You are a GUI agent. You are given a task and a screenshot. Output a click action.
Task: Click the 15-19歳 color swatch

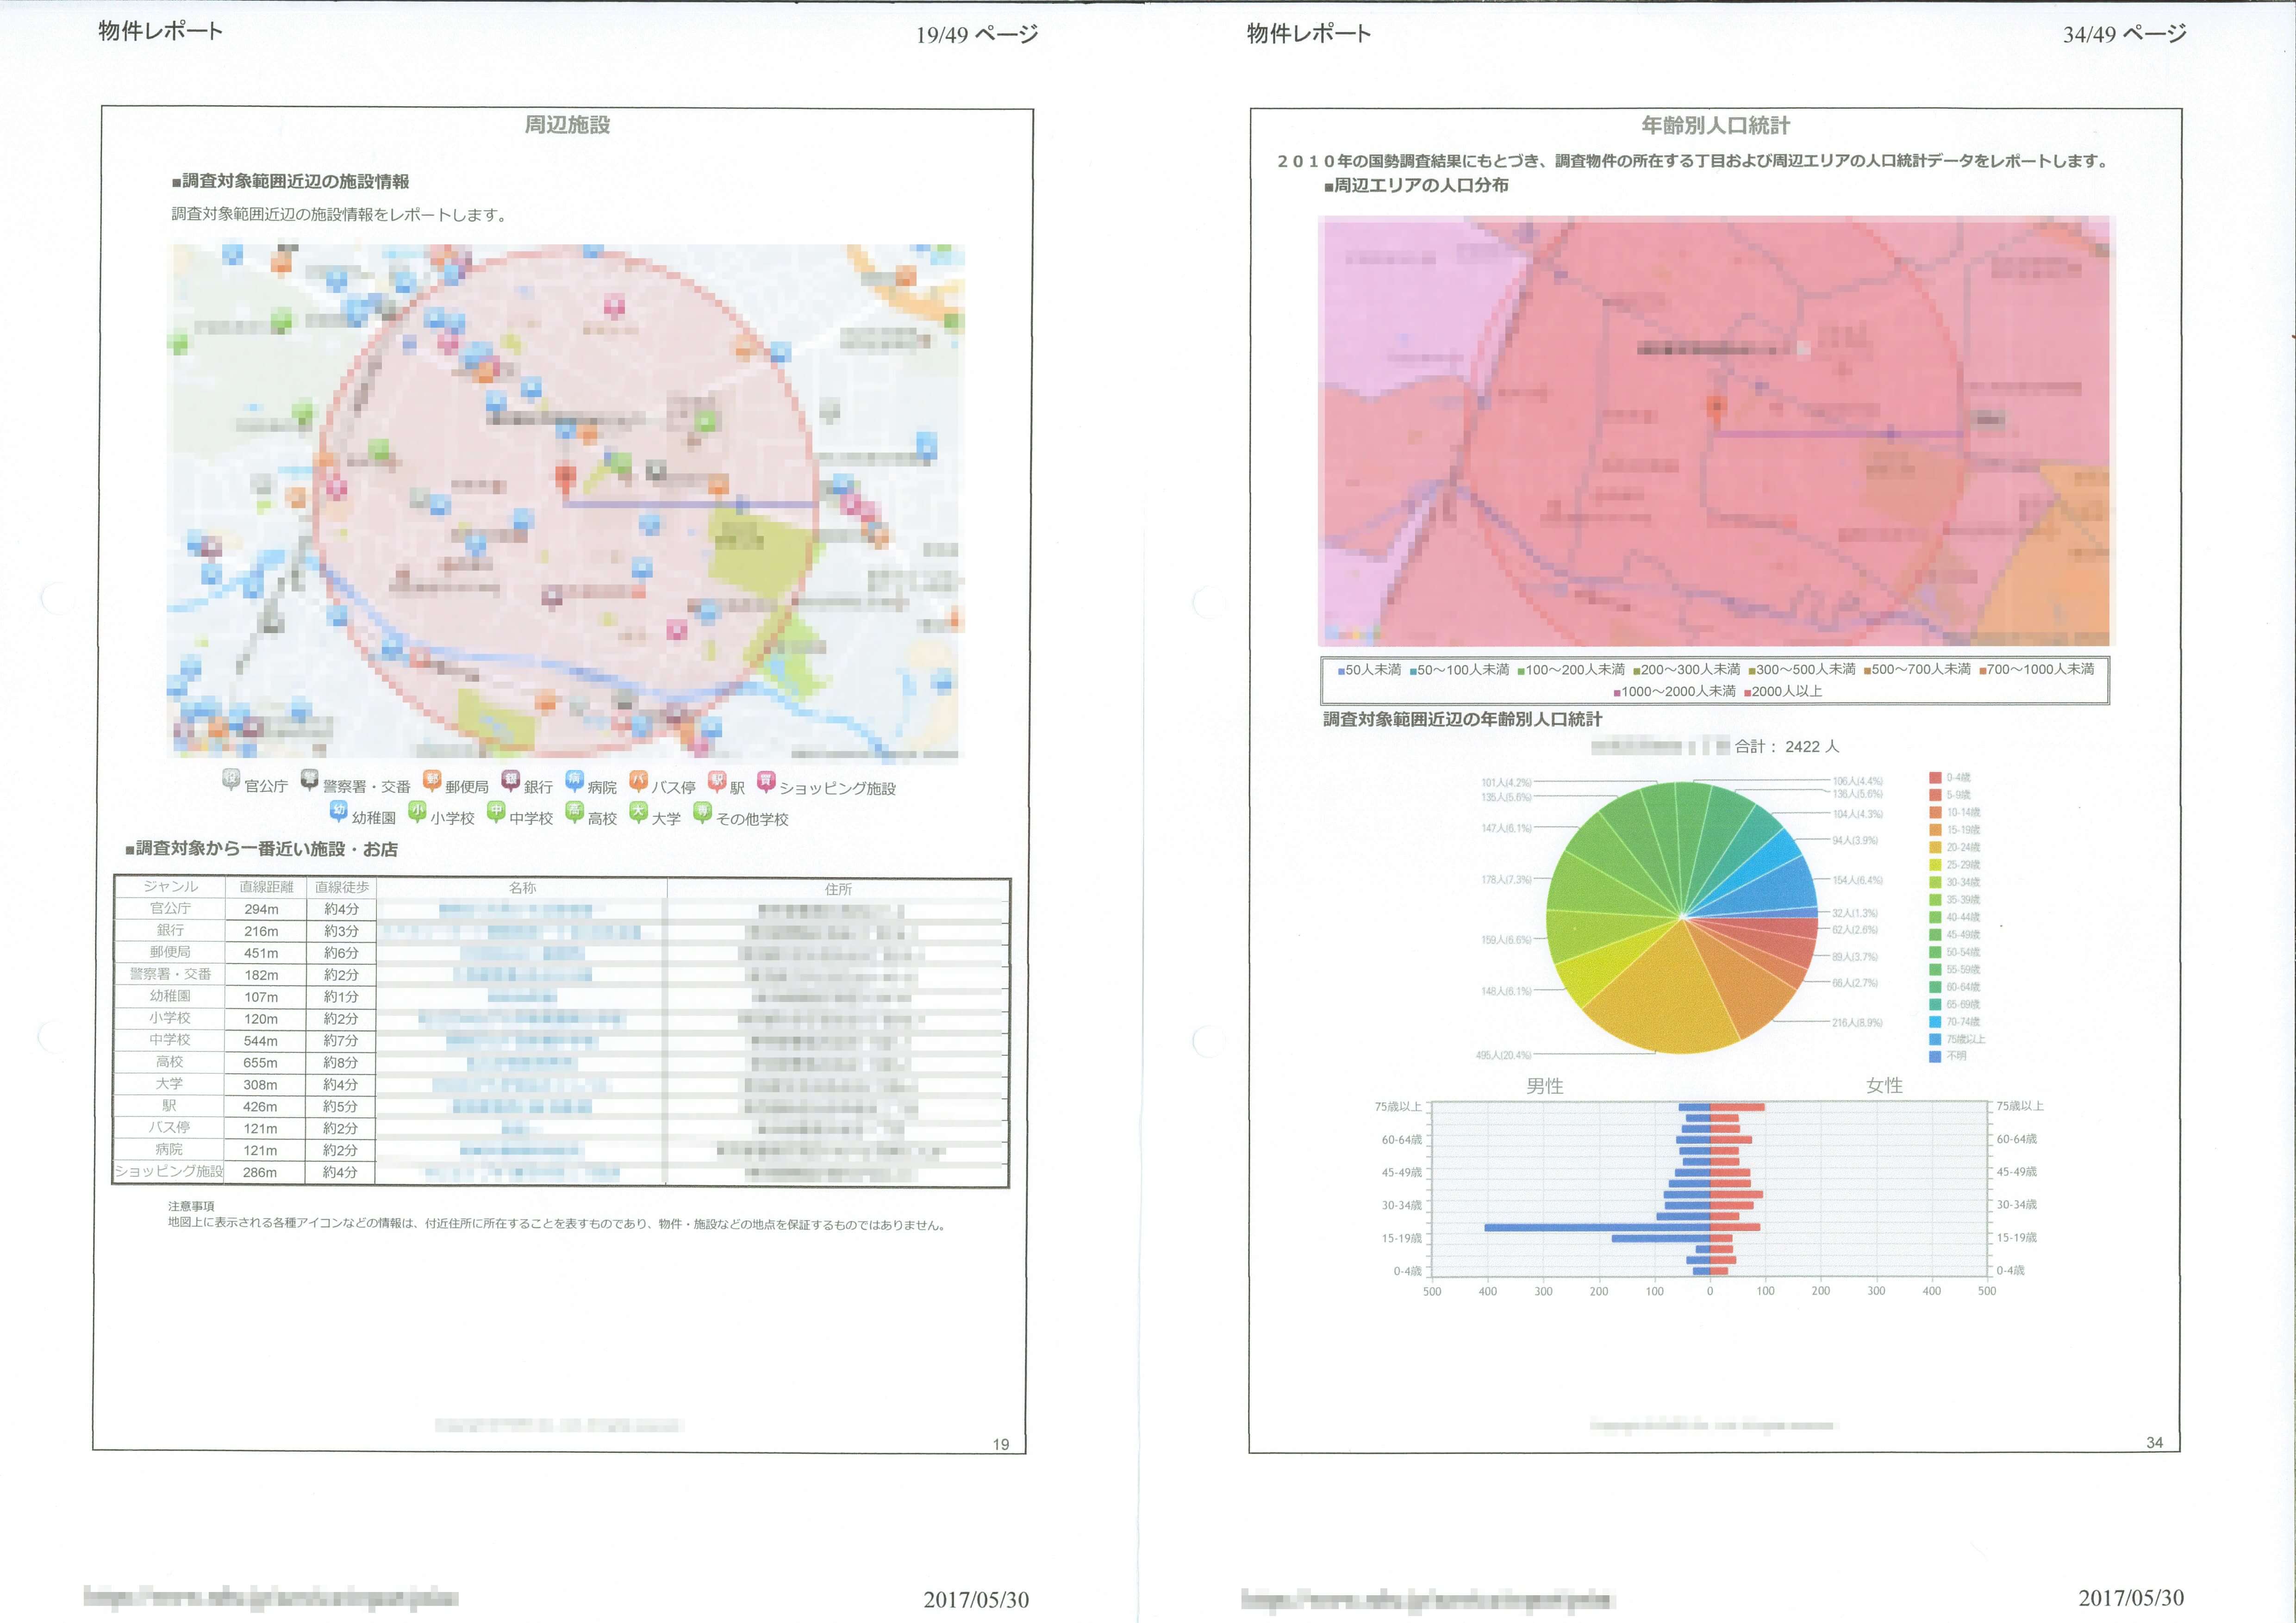[x=1935, y=830]
